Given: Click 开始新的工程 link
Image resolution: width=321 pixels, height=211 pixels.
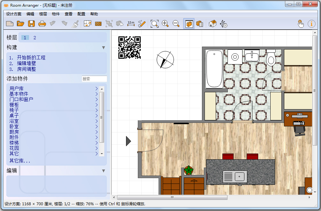Looking at the screenshot, I should click(x=31, y=57).
